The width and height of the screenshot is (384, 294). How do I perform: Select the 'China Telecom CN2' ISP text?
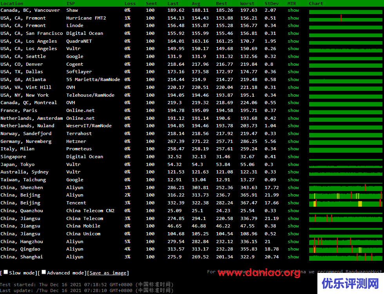[91, 211]
